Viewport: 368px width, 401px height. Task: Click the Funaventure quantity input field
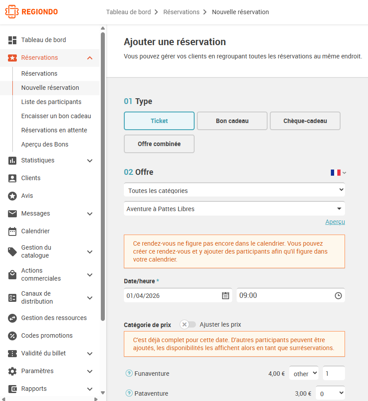click(334, 374)
